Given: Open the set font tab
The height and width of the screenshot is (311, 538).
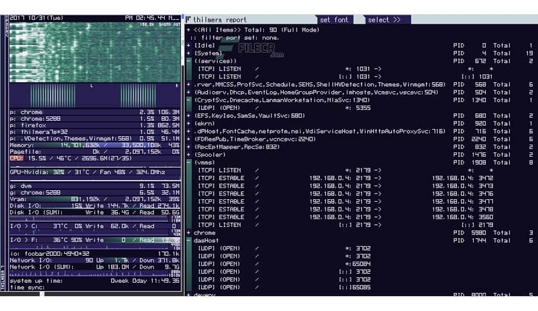Looking at the screenshot, I should [x=335, y=20].
